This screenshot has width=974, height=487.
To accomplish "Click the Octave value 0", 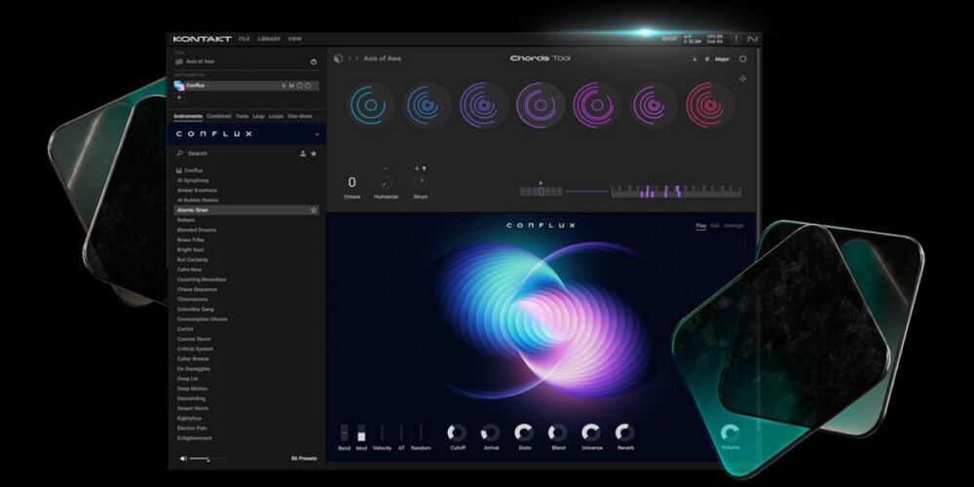I will click(x=352, y=183).
